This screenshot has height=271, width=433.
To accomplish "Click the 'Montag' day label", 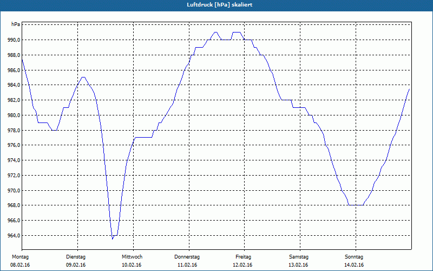I will pyautogui.click(x=20, y=257).
